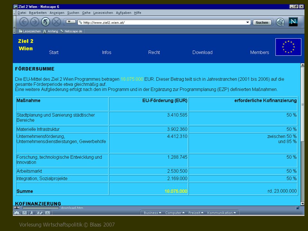The height and width of the screenshot is (231, 308).
Task: Open the Hilfe menu
Action: coord(138,13)
